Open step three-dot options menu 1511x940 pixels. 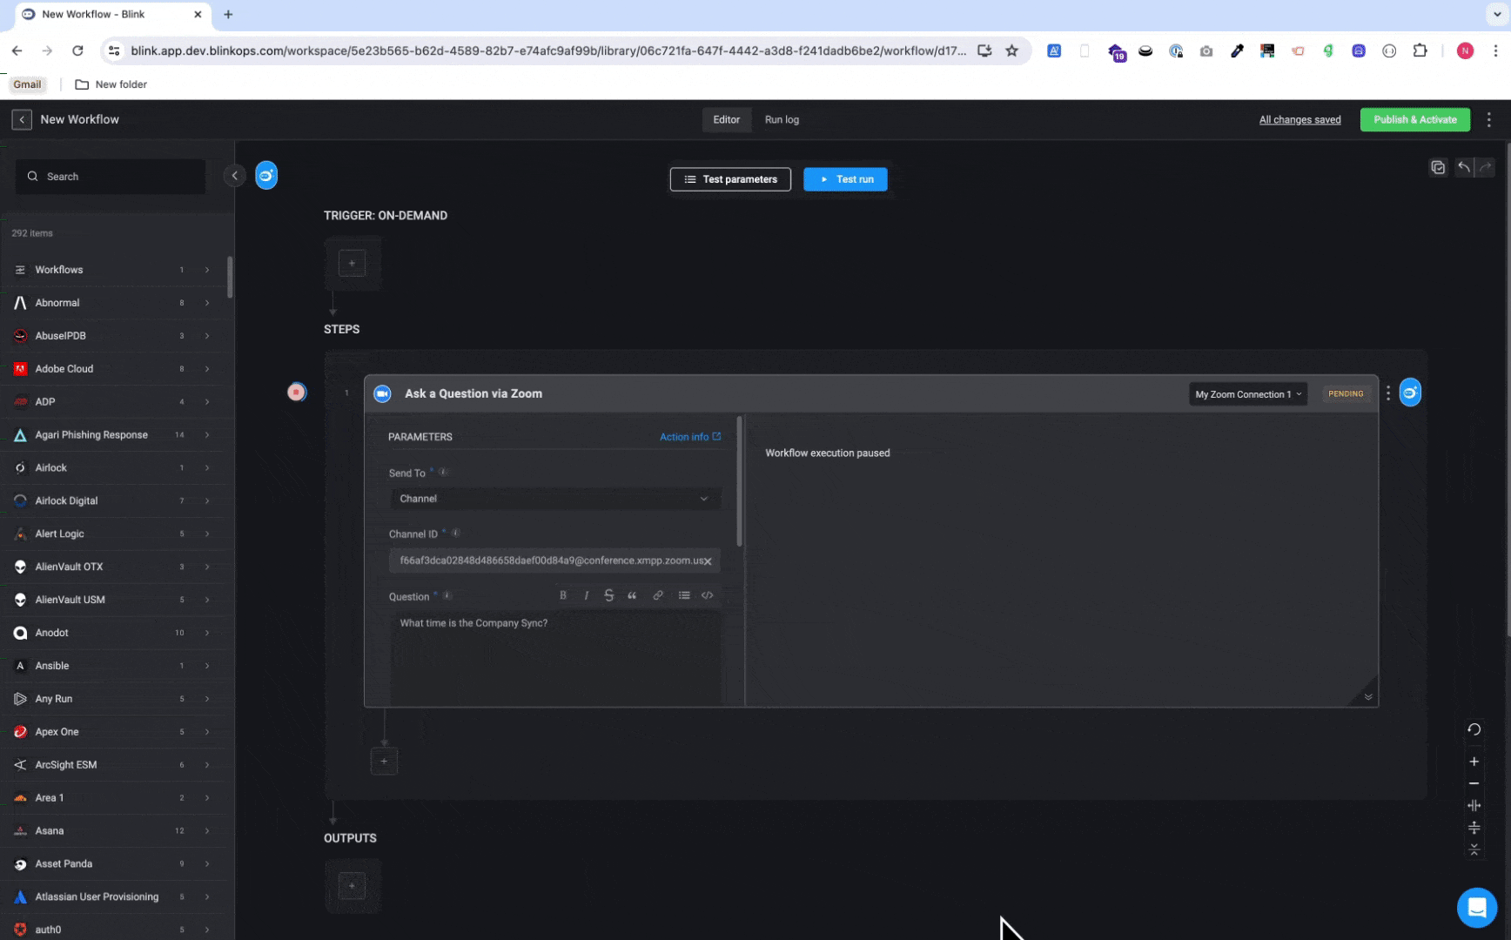point(1388,393)
